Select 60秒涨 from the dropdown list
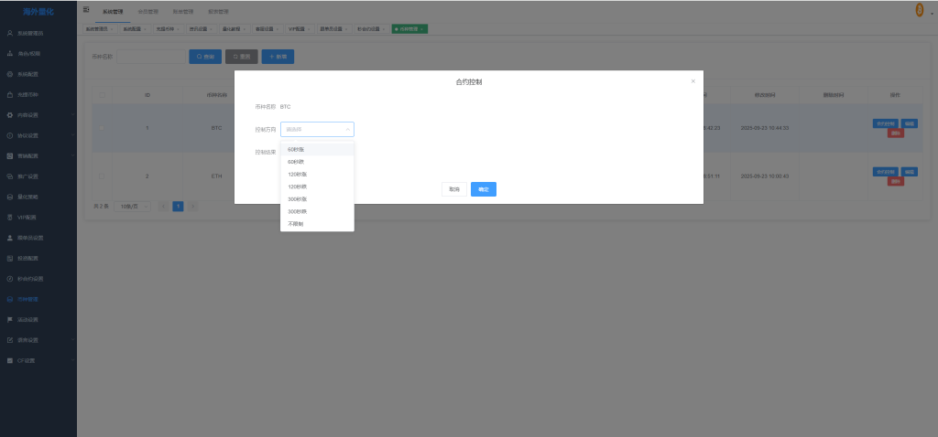This screenshot has width=938, height=437. (x=296, y=149)
